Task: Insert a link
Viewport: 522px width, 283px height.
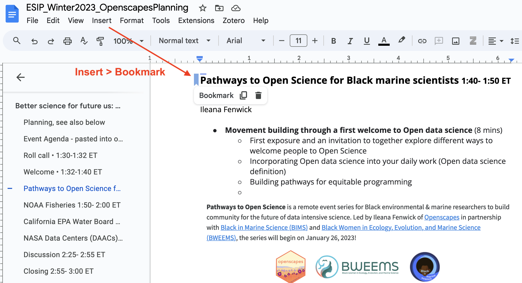Action: point(422,41)
